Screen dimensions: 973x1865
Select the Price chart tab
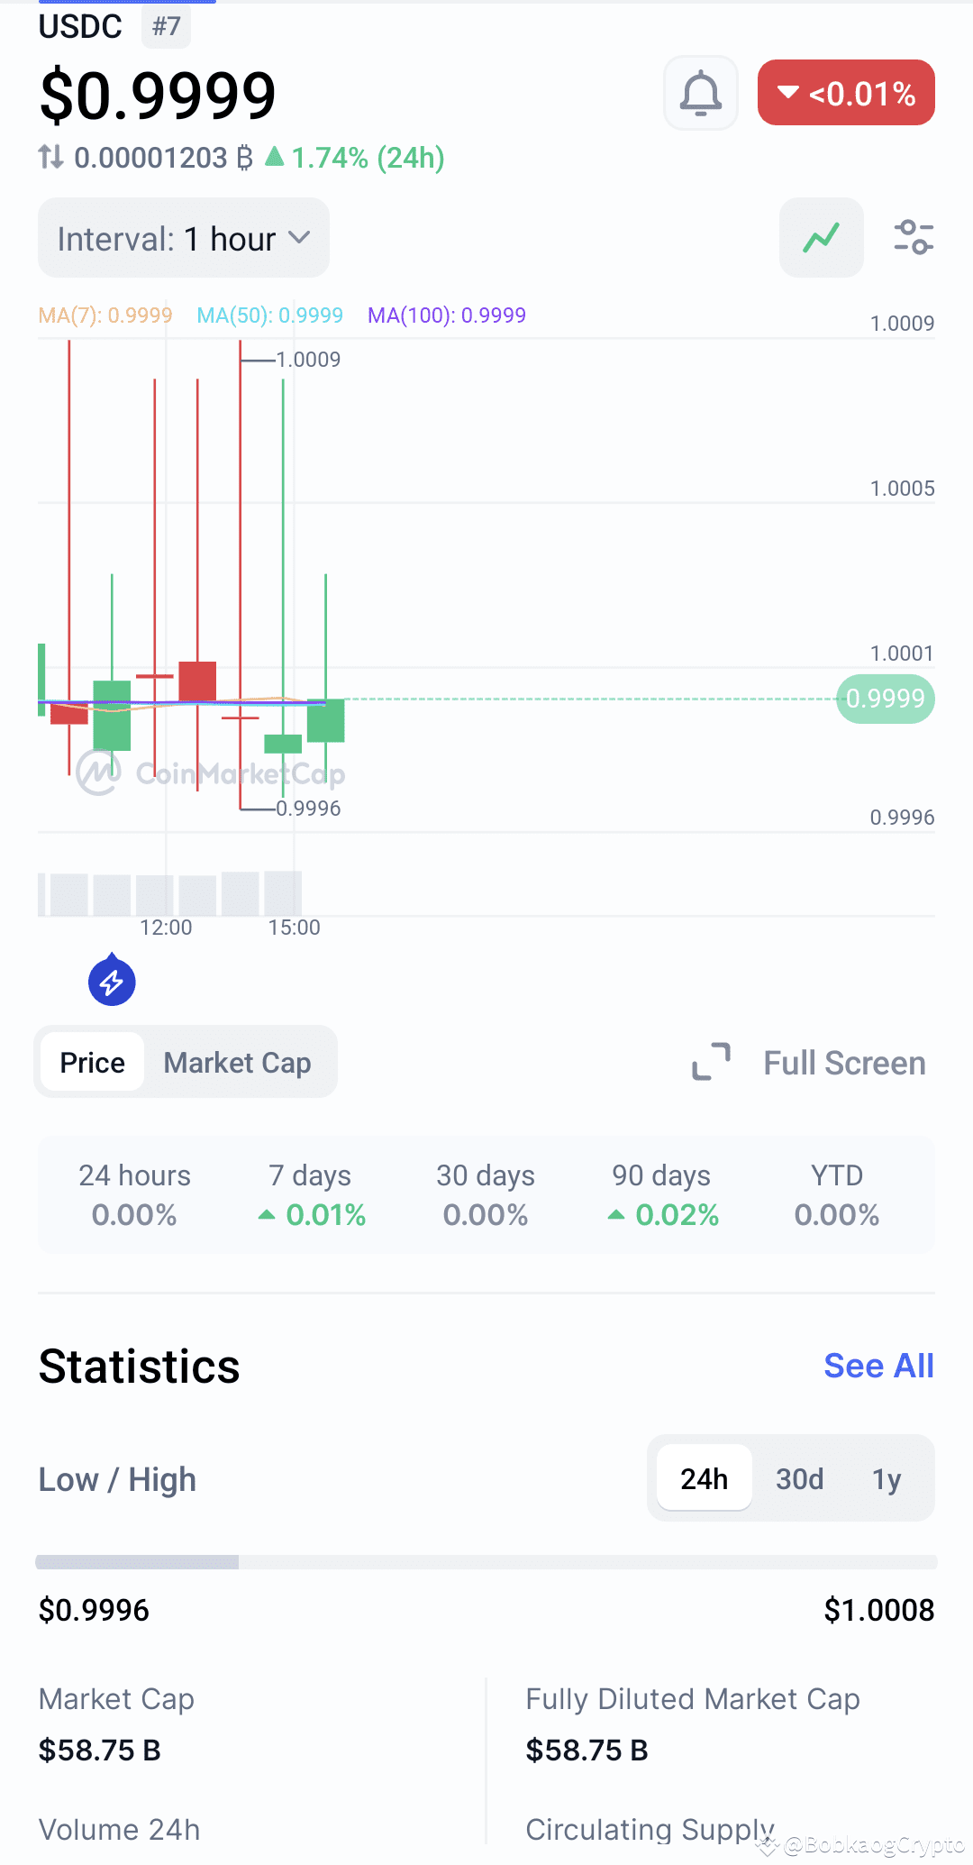(92, 1063)
